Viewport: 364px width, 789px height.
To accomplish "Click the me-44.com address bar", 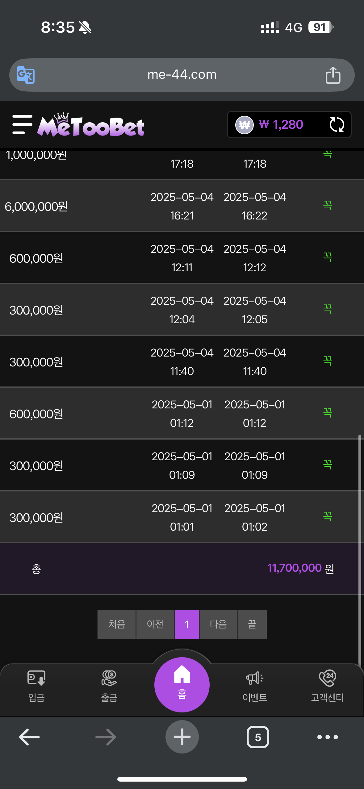I will coord(182,75).
